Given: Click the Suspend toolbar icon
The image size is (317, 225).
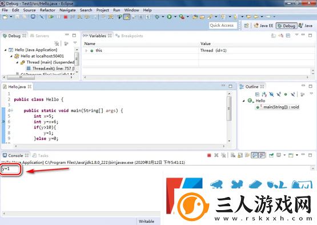Looking at the screenshot, I should click(x=58, y=17).
